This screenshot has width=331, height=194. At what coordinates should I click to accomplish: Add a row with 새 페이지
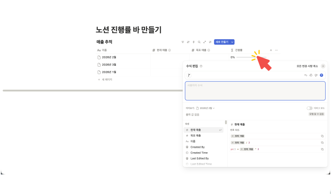[x=105, y=79]
